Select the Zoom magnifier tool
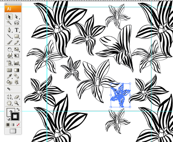 (17, 103)
